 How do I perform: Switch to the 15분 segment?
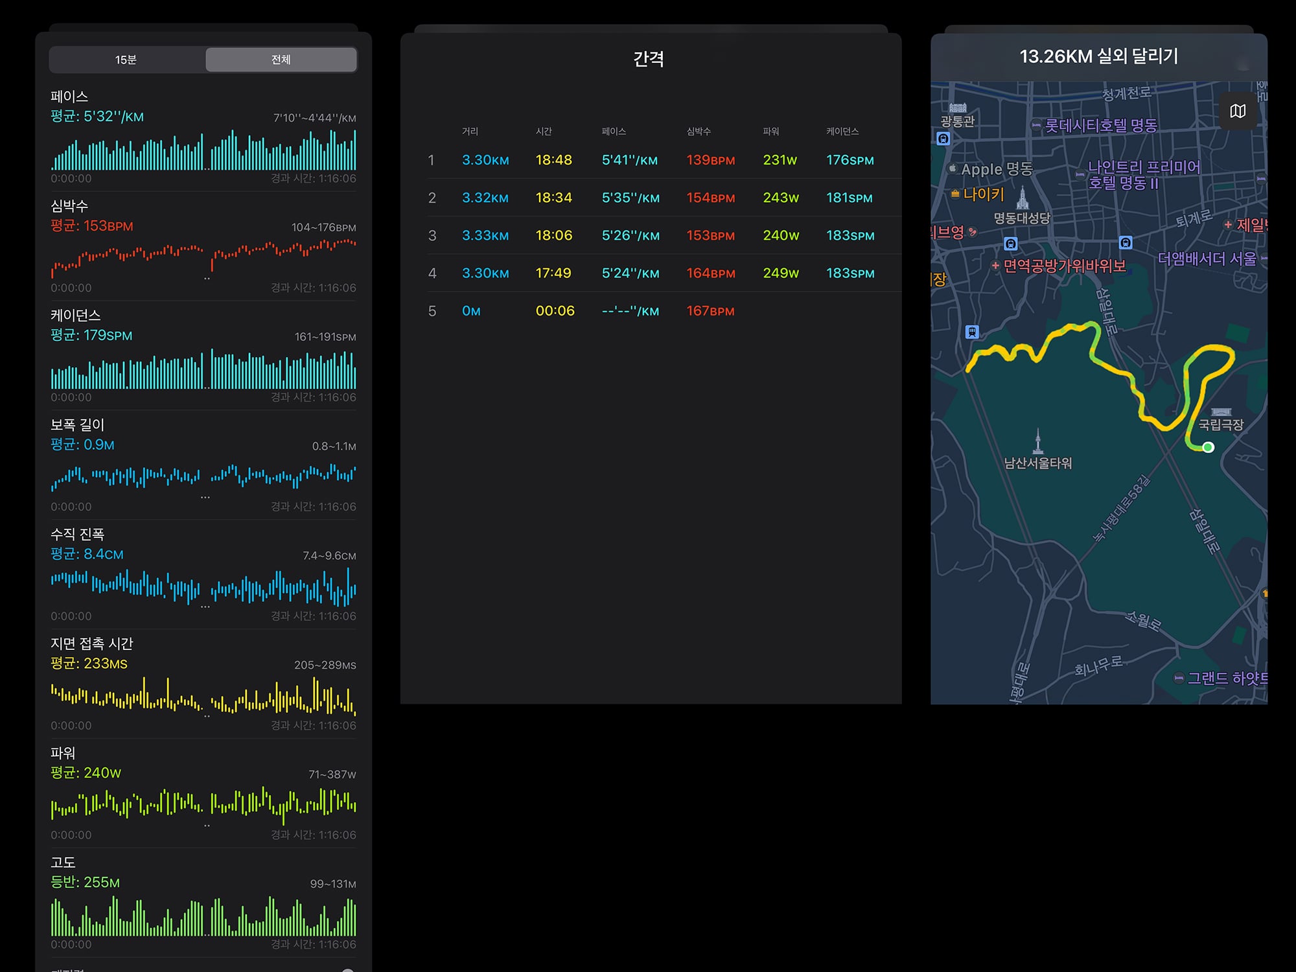(x=126, y=60)
